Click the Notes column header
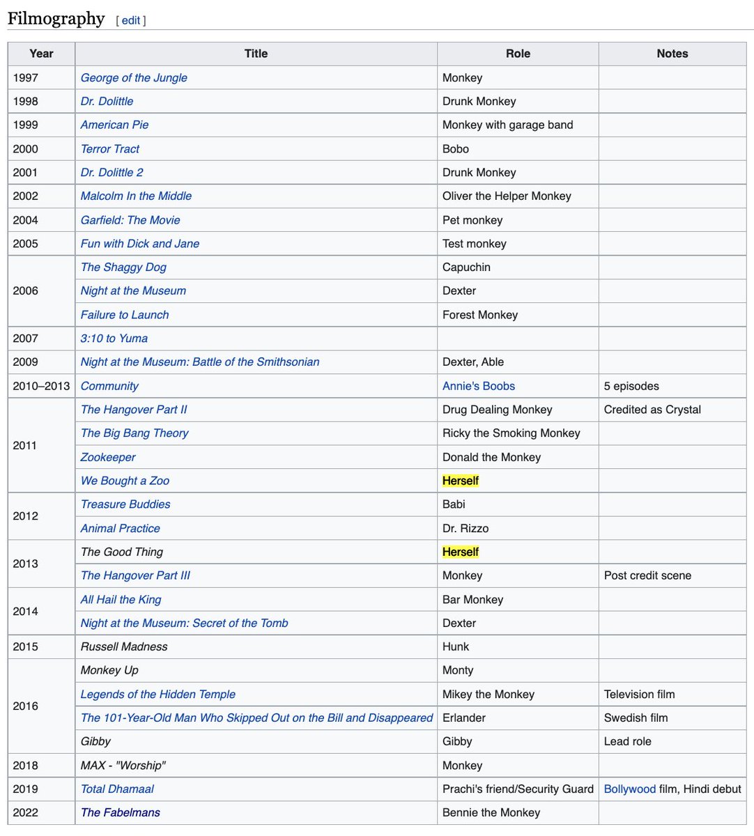 pos(672,54)
